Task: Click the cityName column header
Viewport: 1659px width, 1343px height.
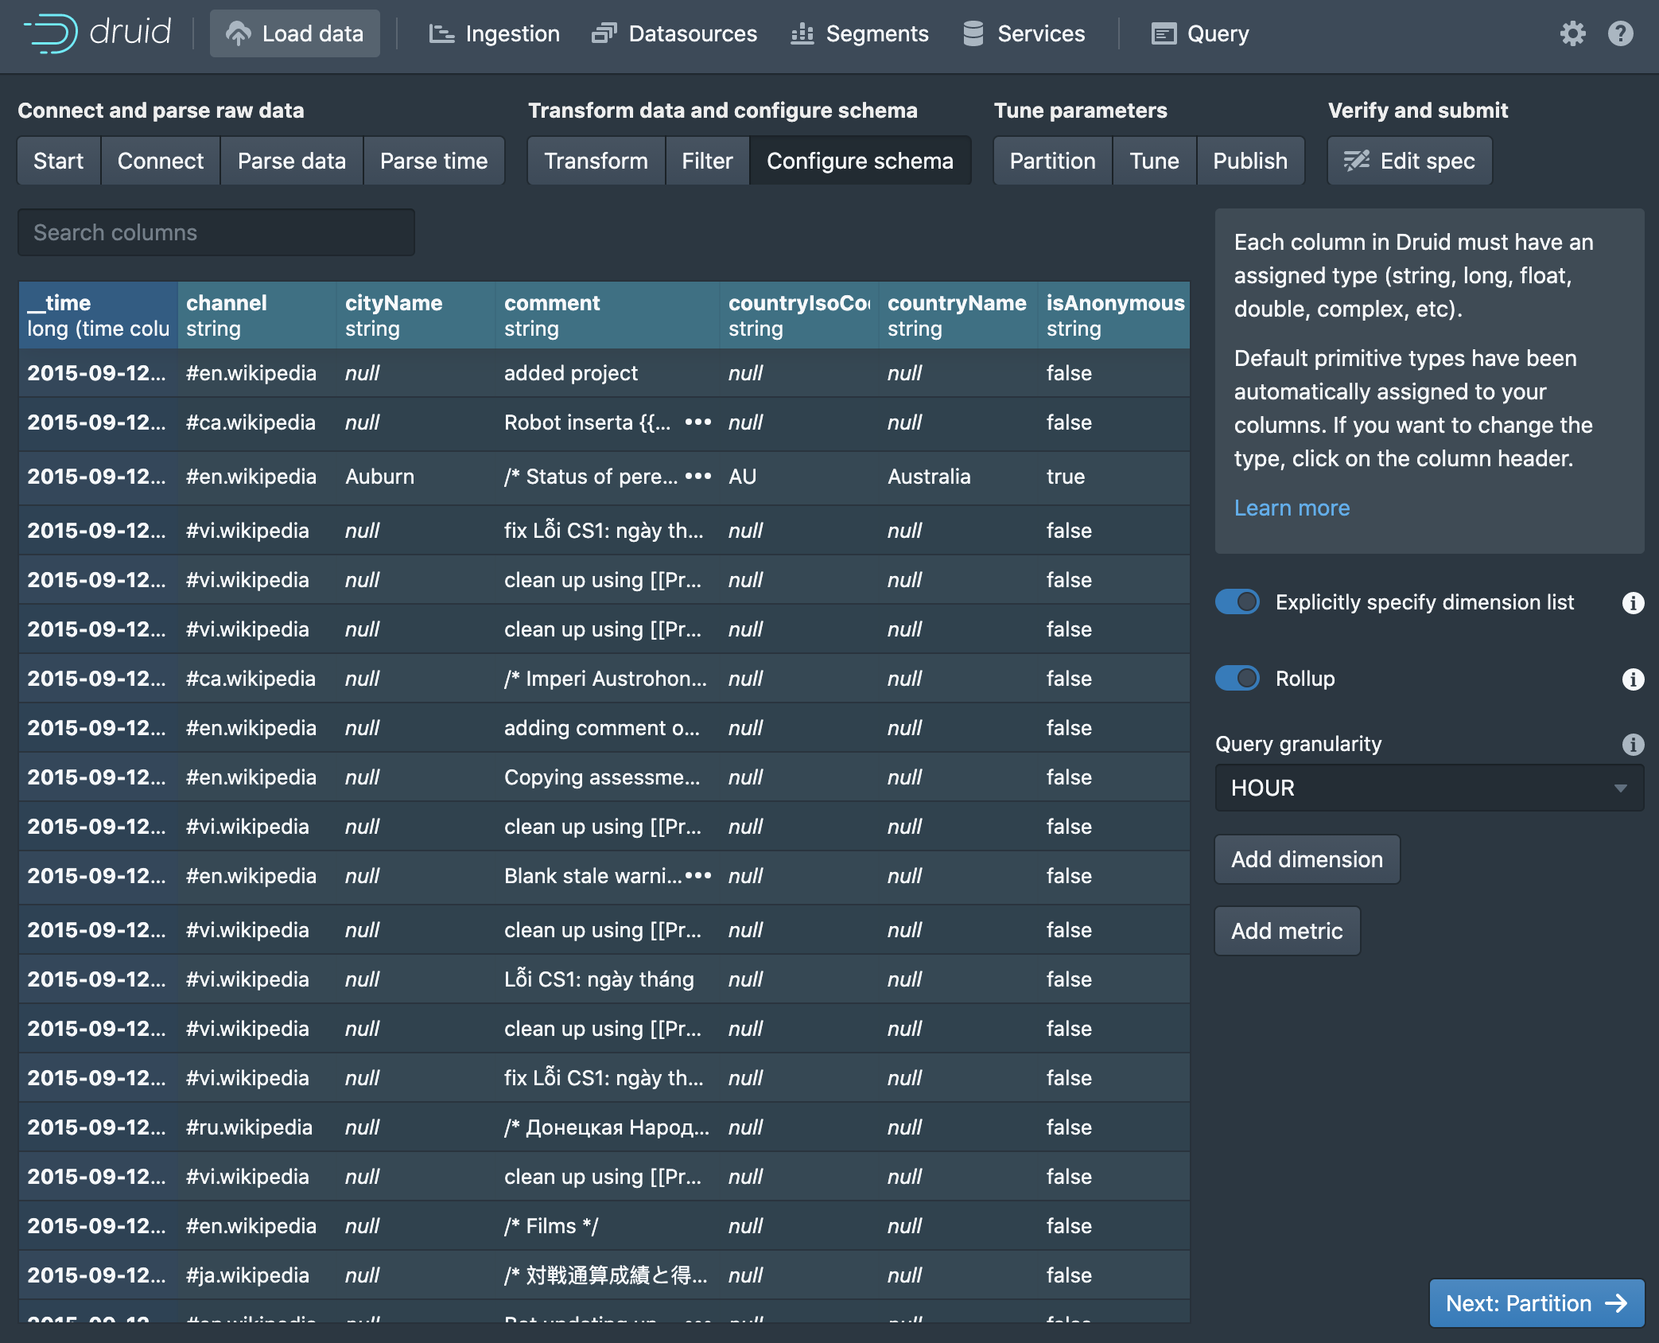Action: click(x=415, y=315)
